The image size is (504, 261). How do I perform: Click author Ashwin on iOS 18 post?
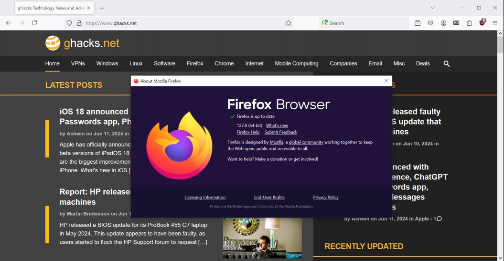pos(75,134)
